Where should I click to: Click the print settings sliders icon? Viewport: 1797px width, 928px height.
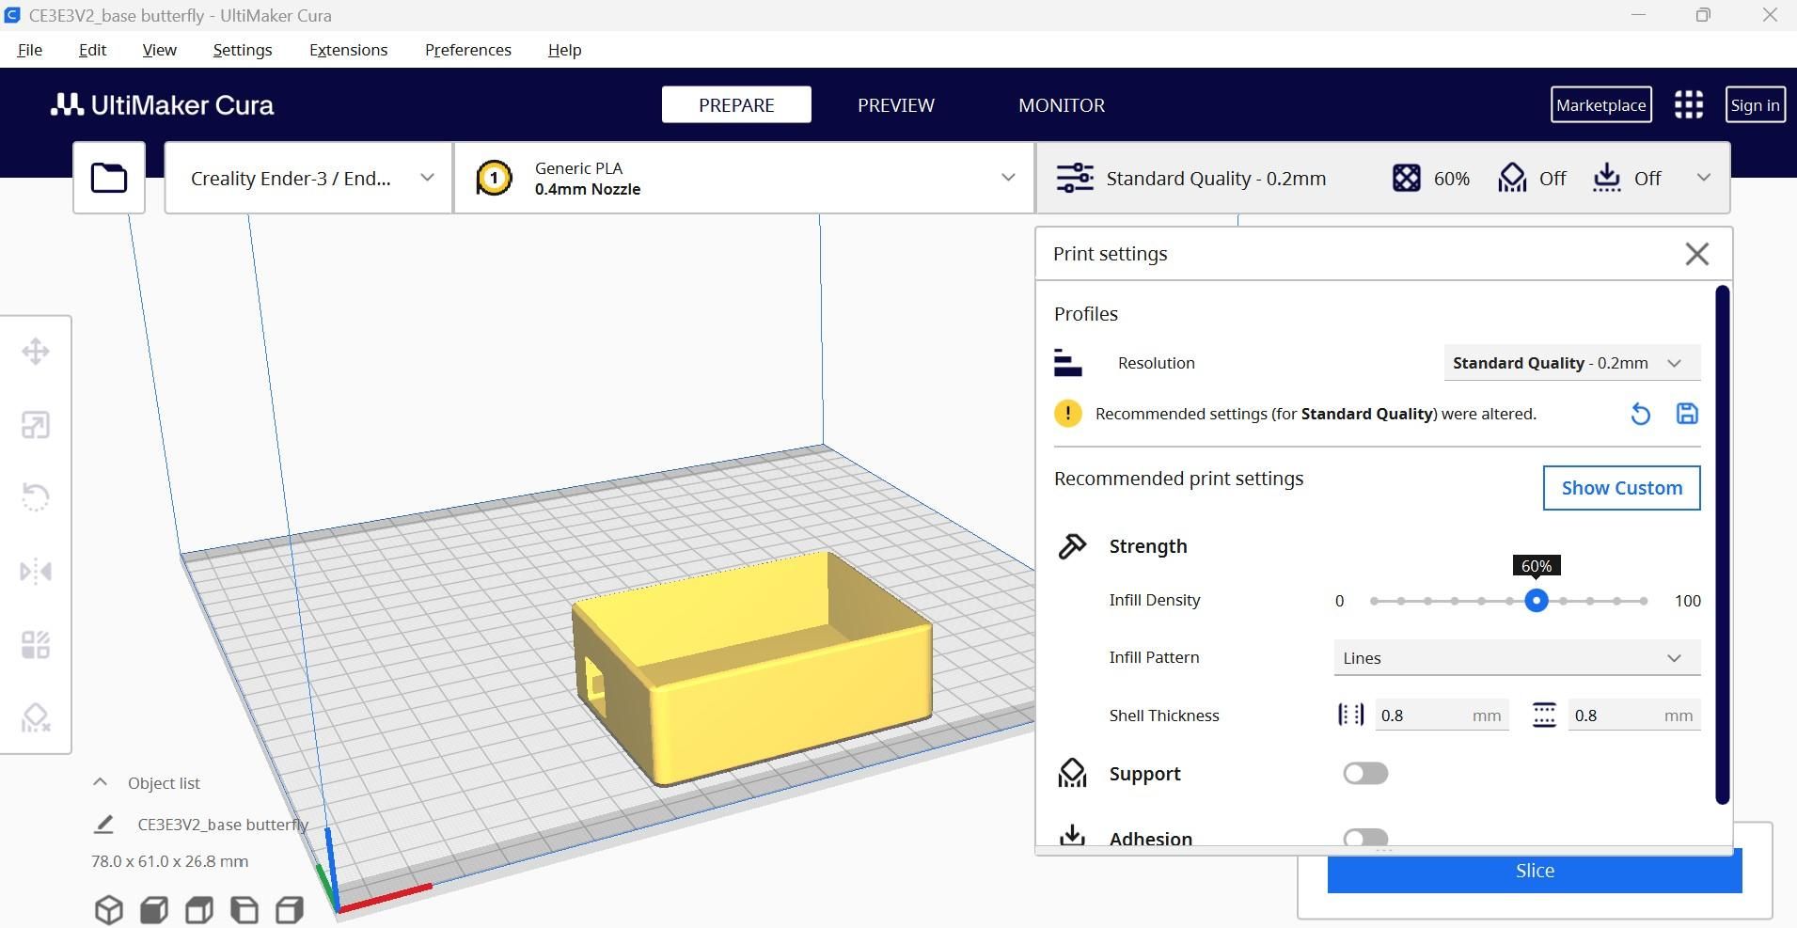tap(1075, 178)
